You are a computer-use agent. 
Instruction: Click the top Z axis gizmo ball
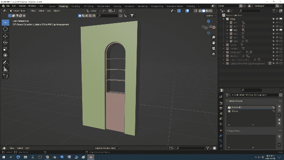[209, 21]
